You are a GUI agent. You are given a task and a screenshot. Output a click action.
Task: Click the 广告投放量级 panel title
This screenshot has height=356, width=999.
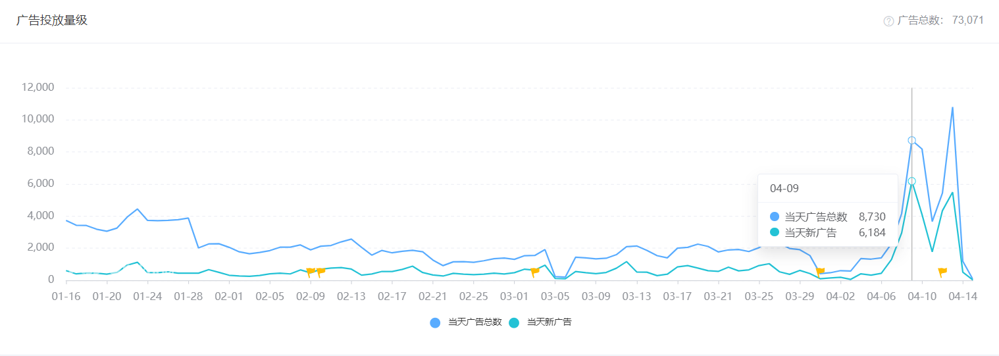[52, 20]
